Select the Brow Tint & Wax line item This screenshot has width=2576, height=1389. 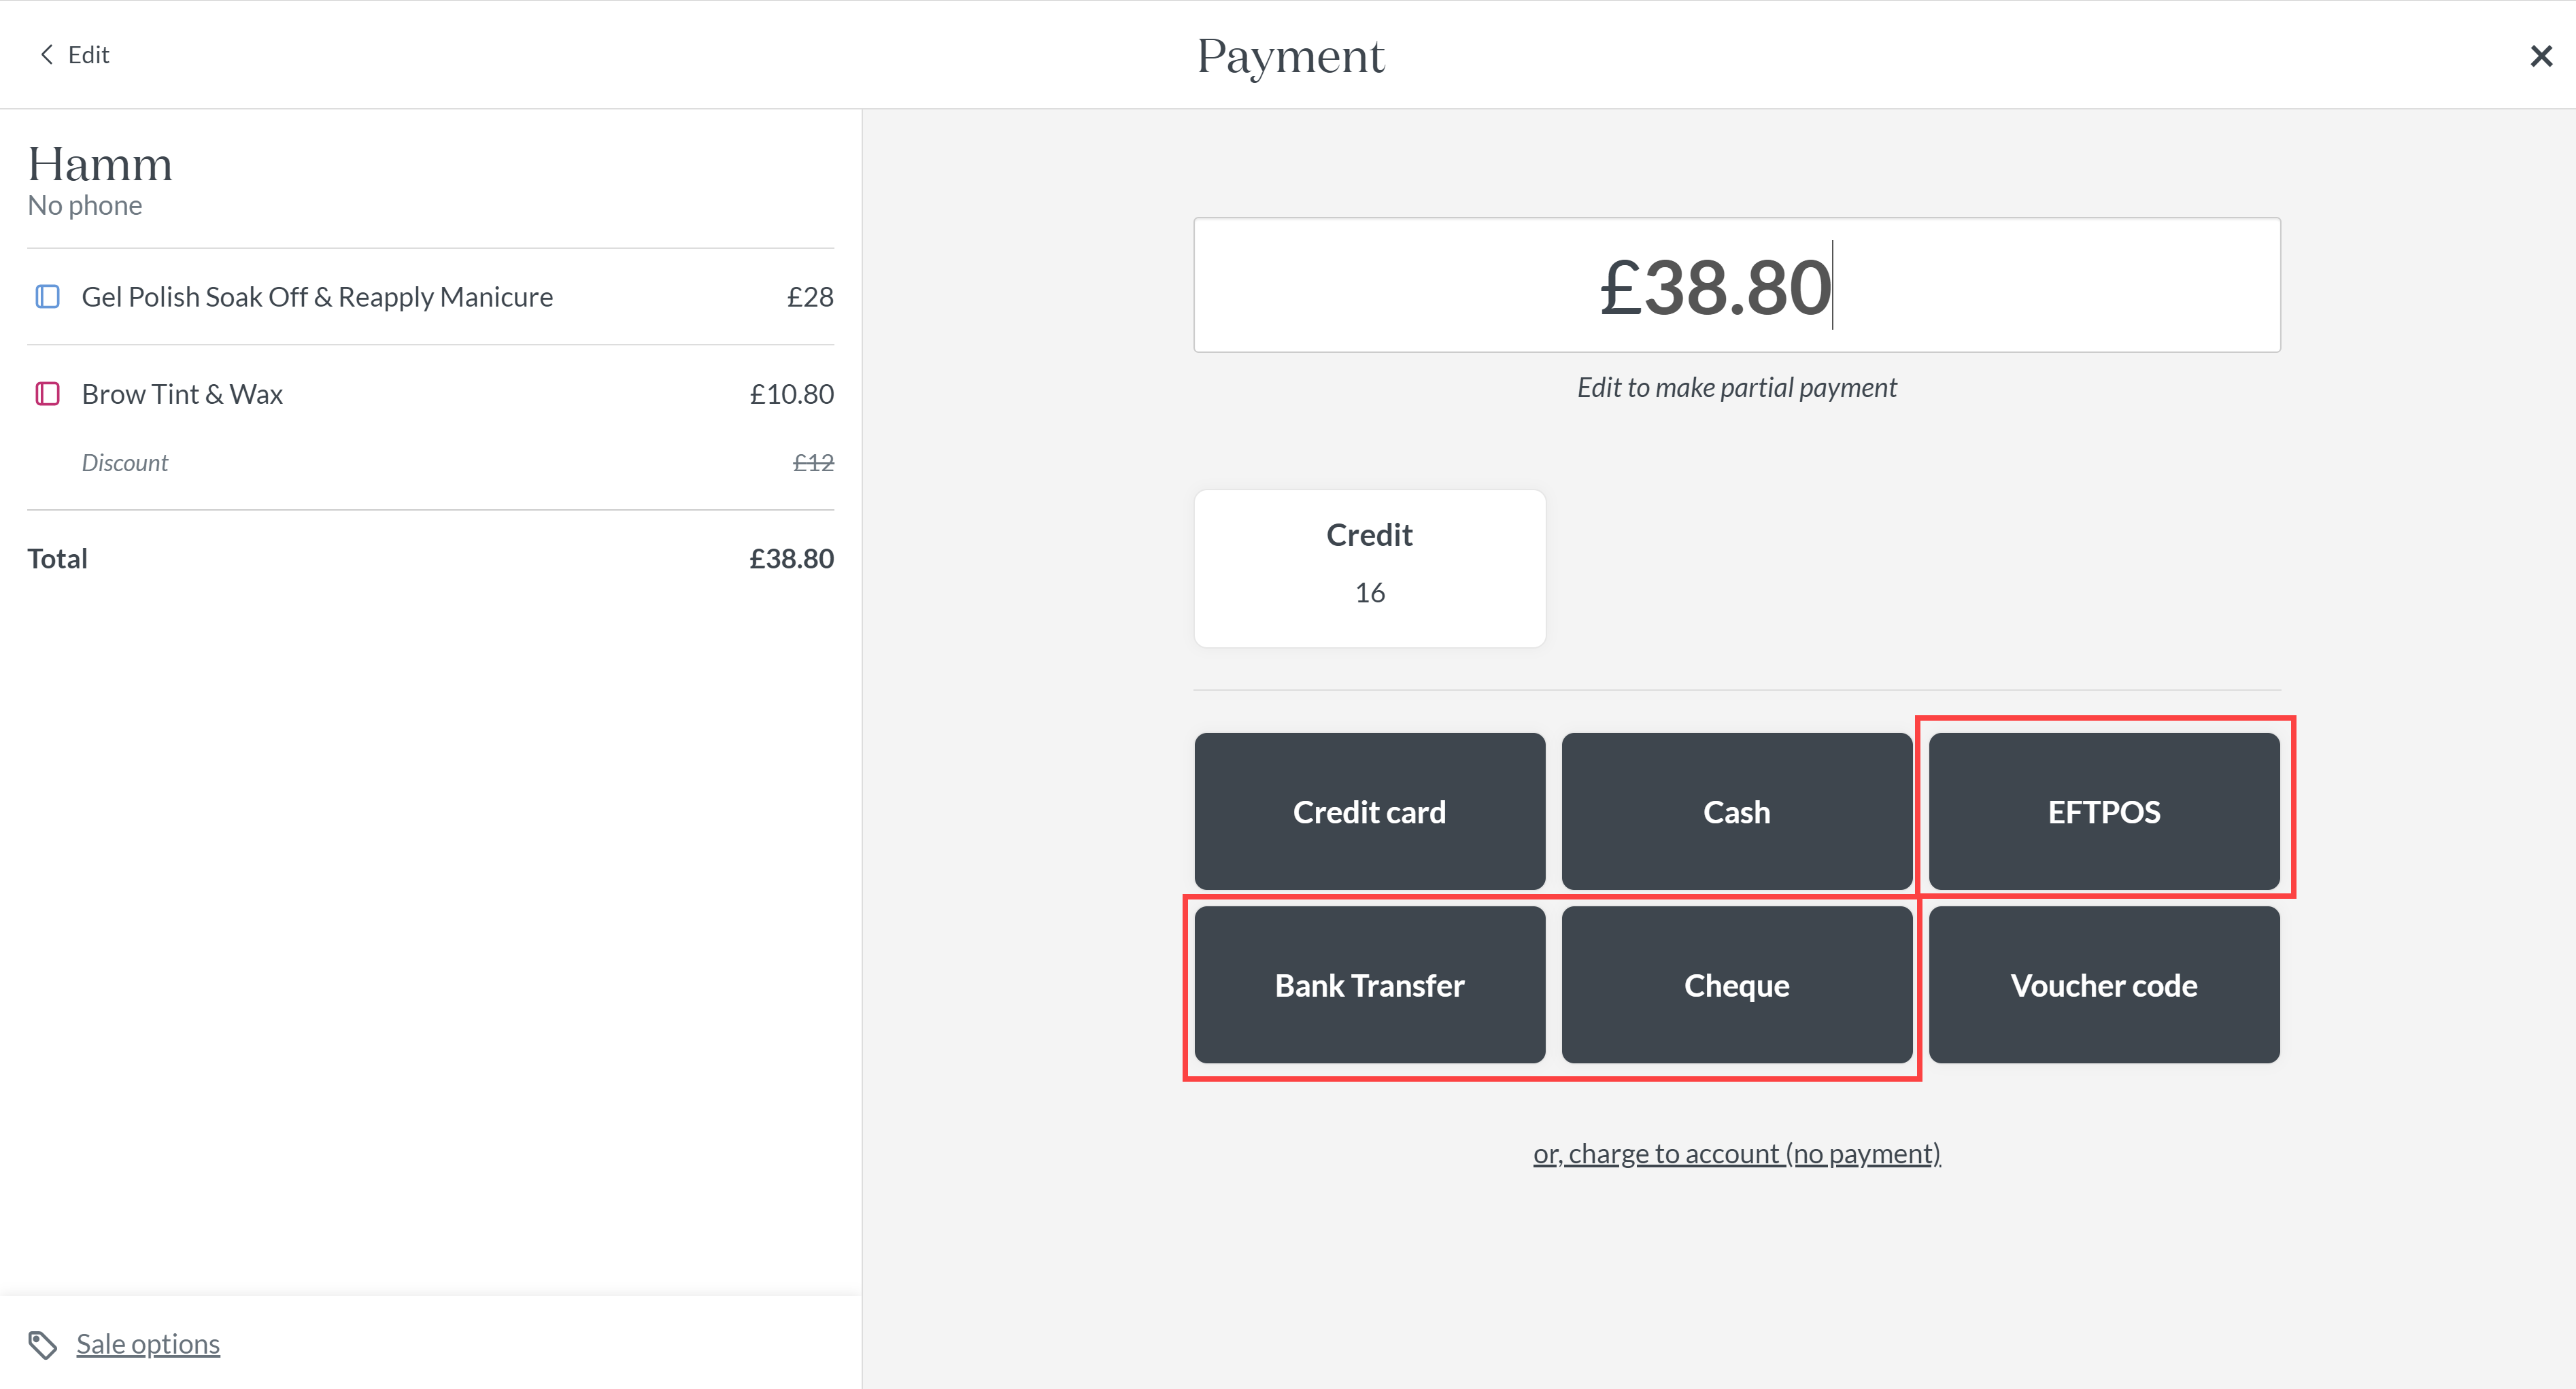pyautogui.click(x=430, y=394)
